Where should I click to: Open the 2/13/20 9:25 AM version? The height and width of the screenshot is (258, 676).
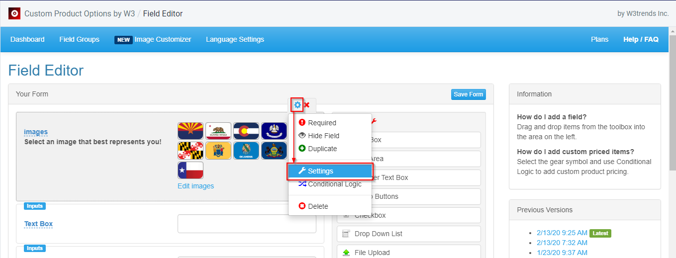pos(562,233)
